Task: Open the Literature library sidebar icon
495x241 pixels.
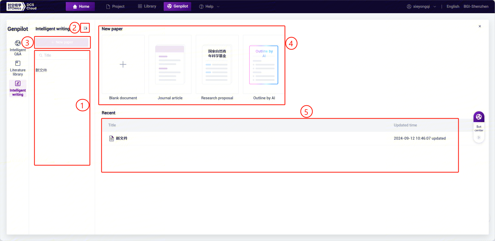Action: click(18, 63)
